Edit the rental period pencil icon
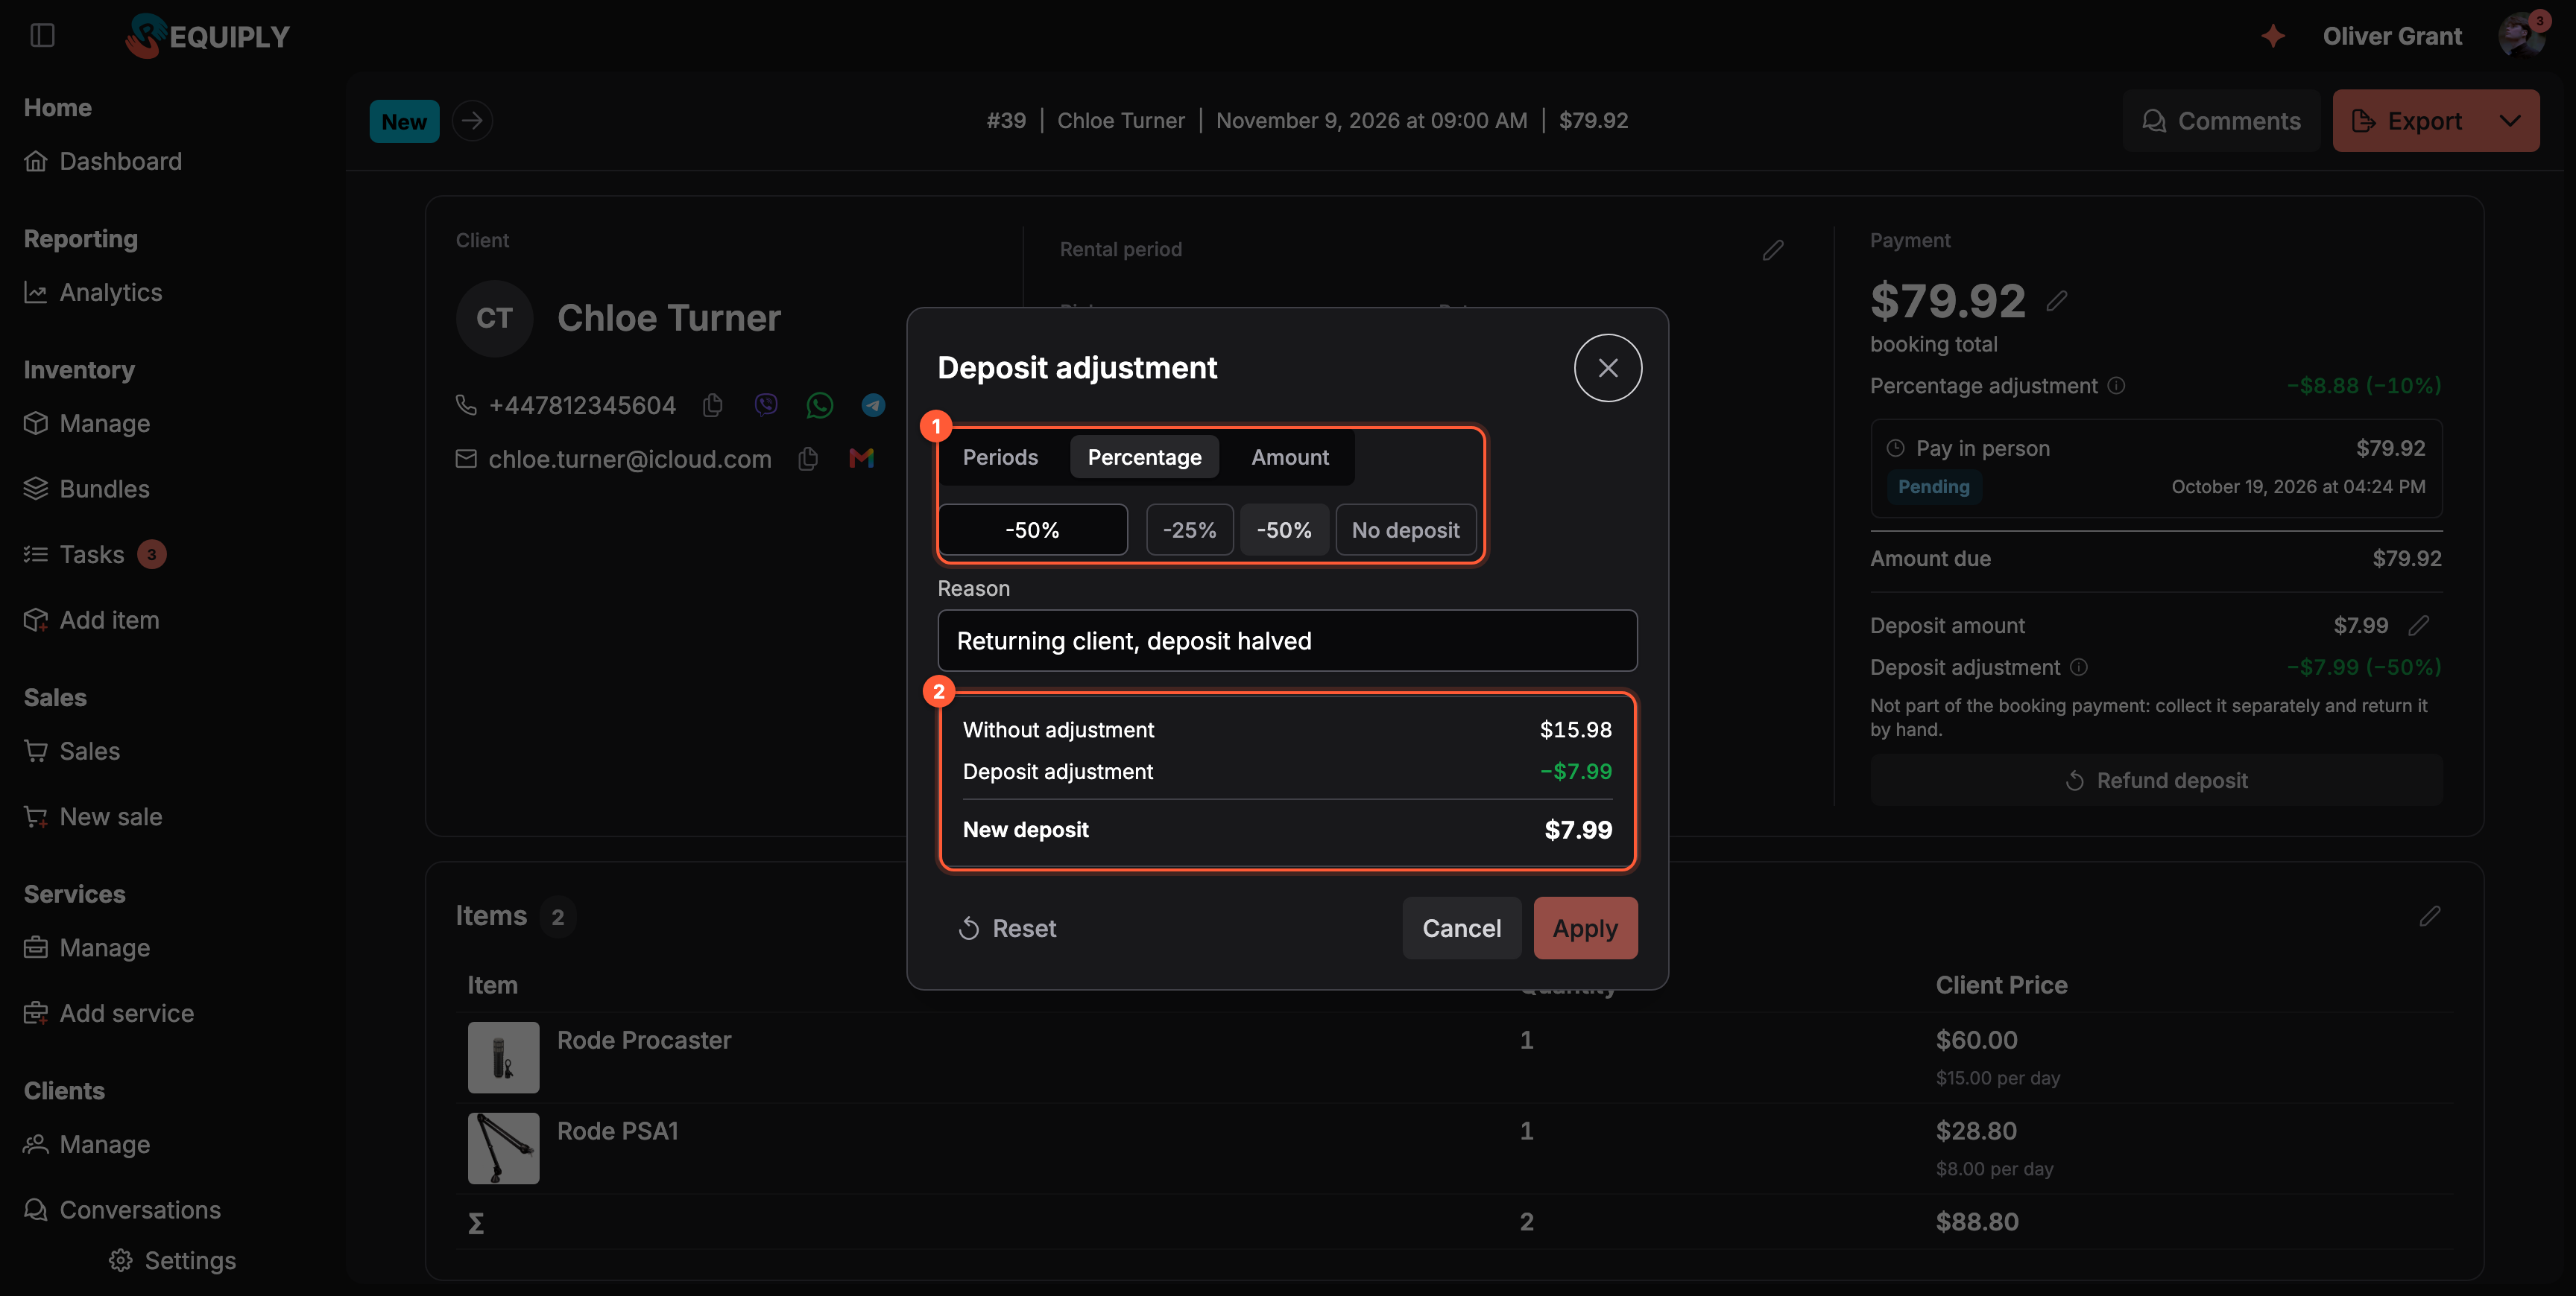 click(x=1773, y=250)
